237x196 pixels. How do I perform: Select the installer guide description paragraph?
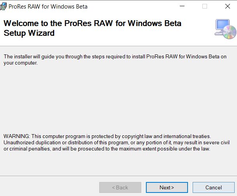(115, 59)
